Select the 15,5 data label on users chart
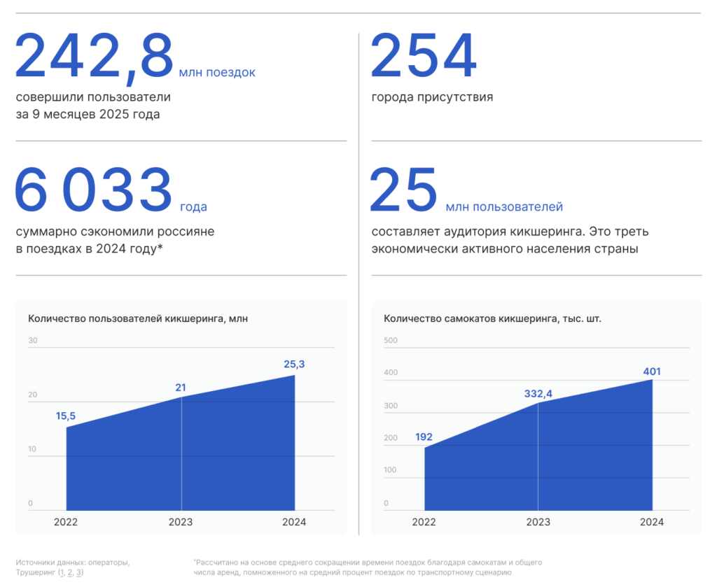The height and width of the screenshot is (587, 717). [66, 416]
